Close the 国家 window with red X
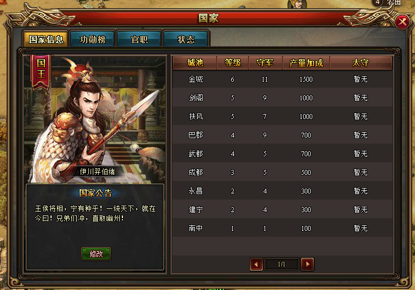This screenshot has height=290, width=415. pyautogui.click(x=402, y=21)
